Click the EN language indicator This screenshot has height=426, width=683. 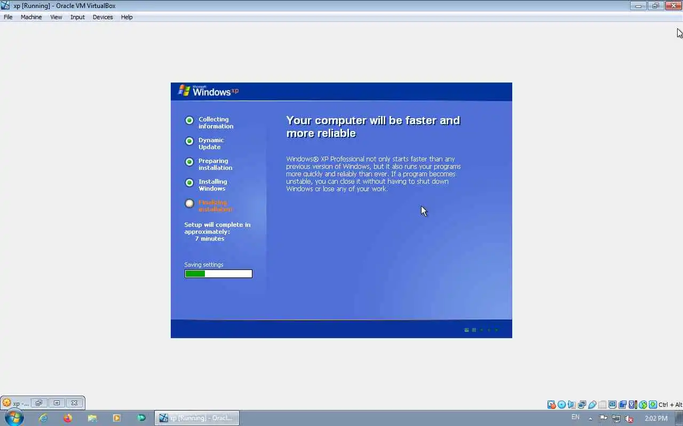click(575, 417)
